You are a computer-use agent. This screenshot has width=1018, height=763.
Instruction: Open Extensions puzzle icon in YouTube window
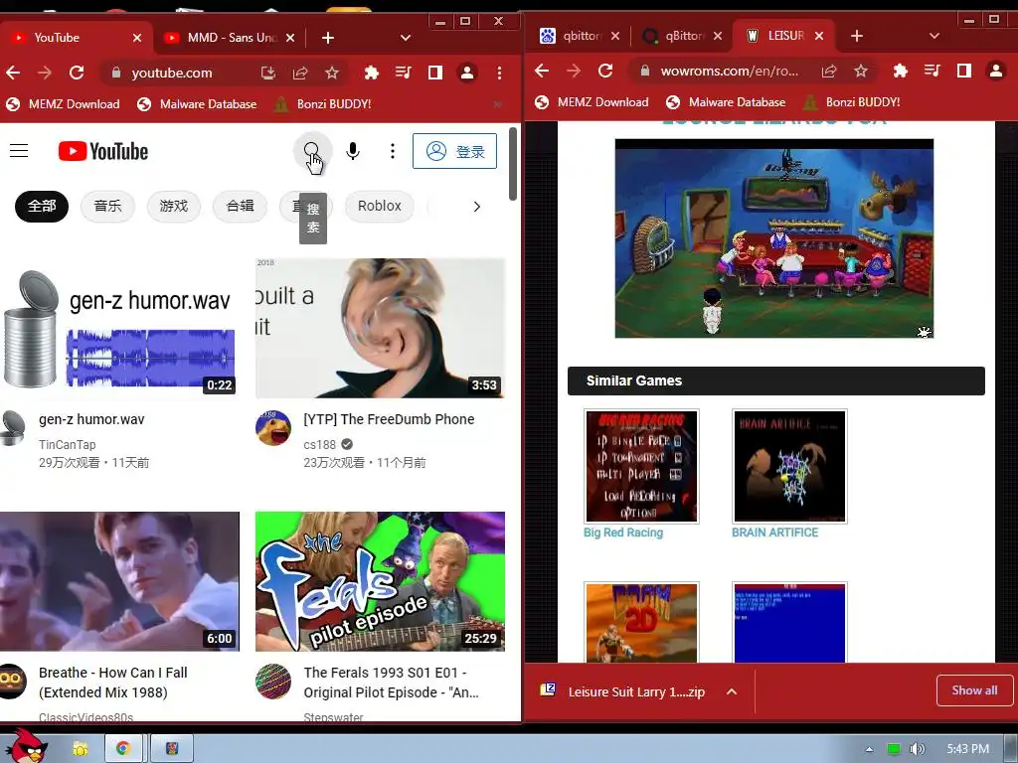click(372, 73)
